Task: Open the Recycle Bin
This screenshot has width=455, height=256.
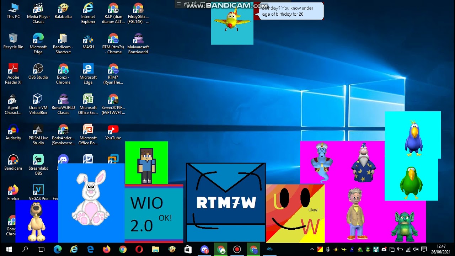Action: pos(13,41)
